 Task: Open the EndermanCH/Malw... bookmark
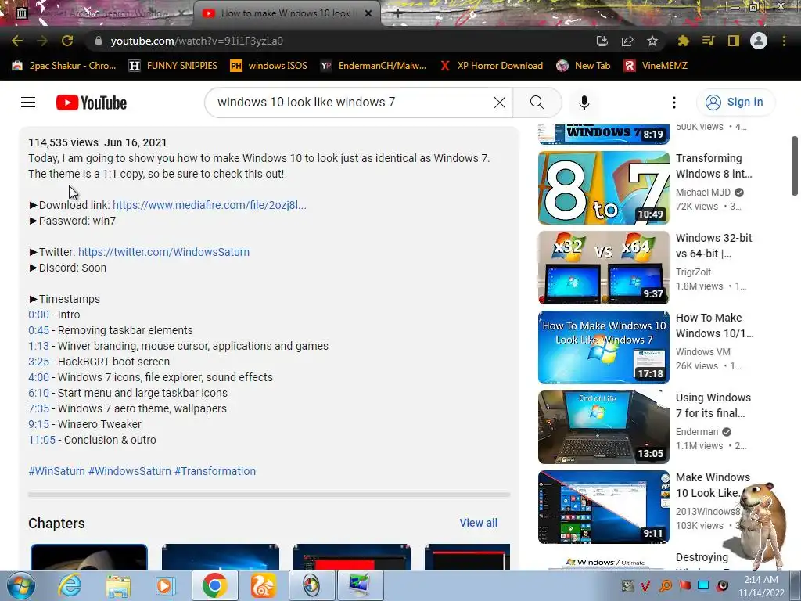coord(373,66)
